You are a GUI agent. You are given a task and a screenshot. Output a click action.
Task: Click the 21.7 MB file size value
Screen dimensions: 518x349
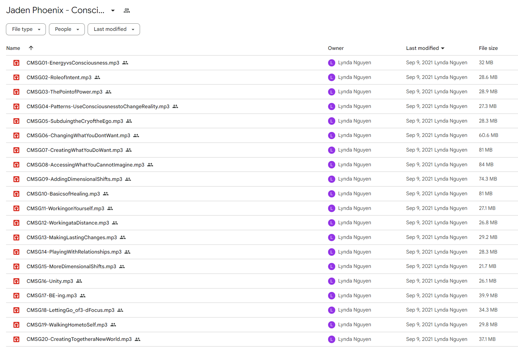(x=487, y=266)
